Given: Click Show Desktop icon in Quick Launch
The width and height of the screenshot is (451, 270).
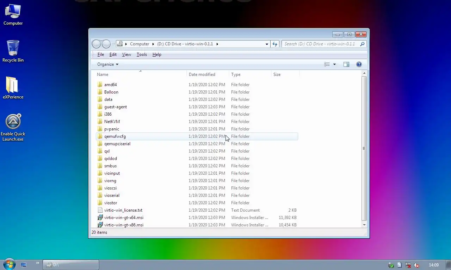Looking at the screenshot, I should (x=24, y=265).
